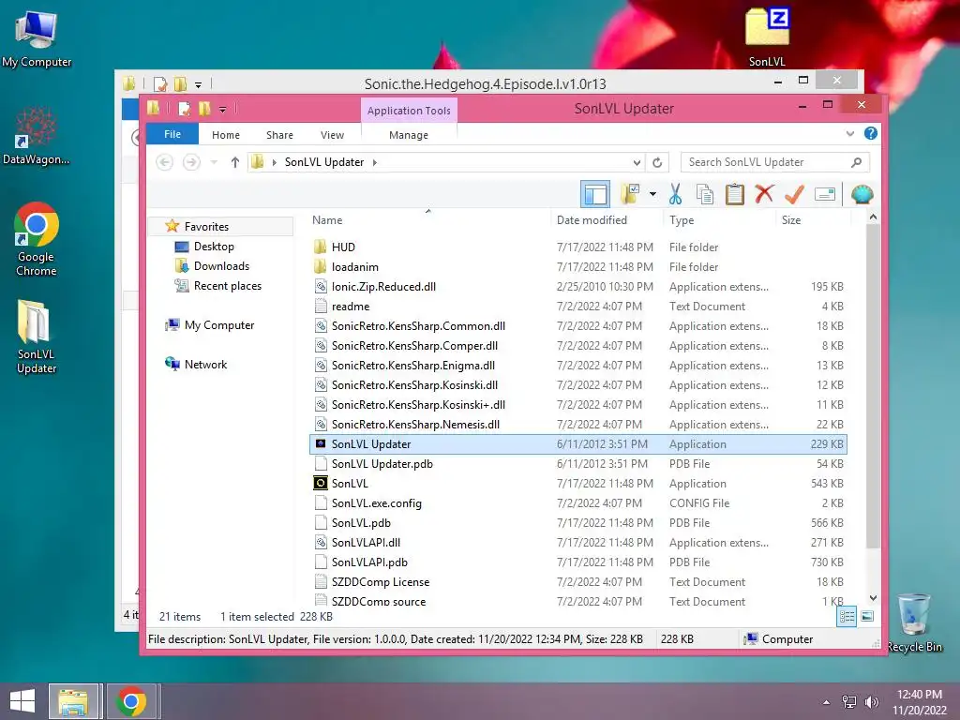Image resolution: width=960 pixels, height=720 pixels.
Task: Select the Application Tools contextual tab
Action: tap(409, 111)
